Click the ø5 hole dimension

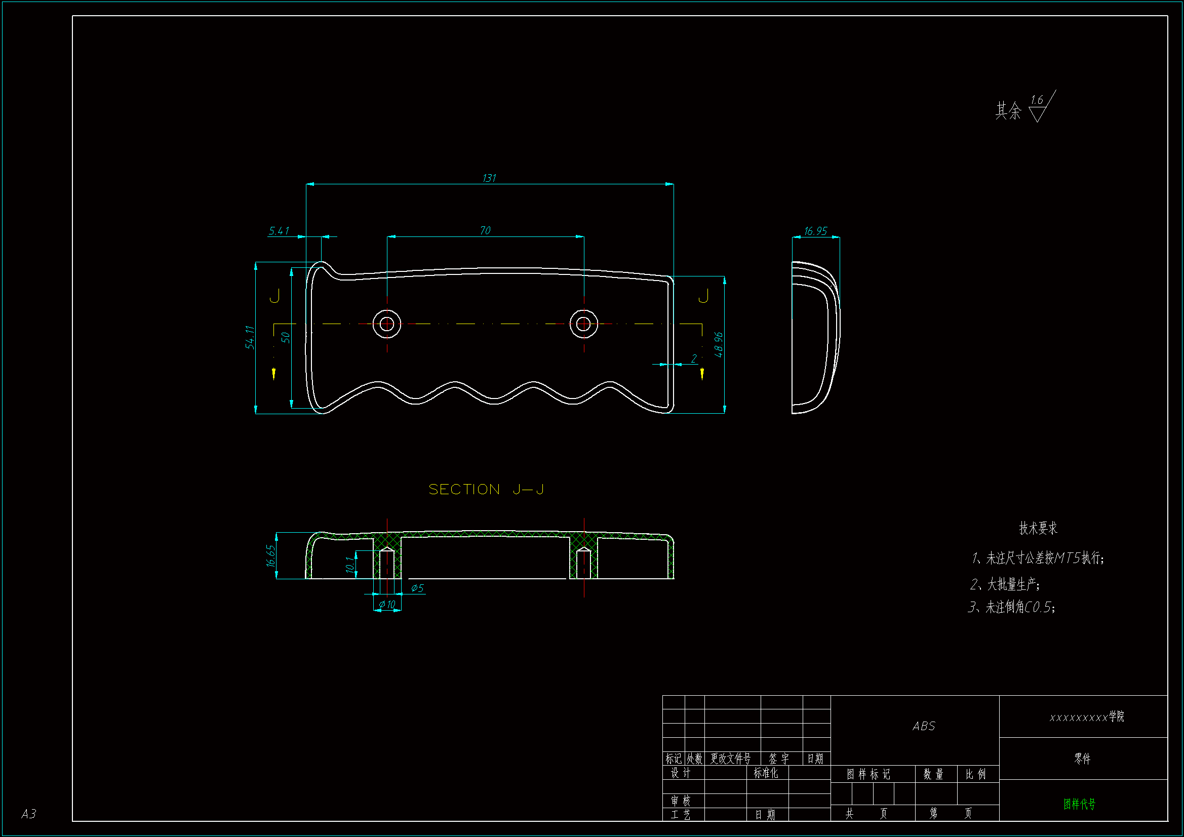coord(417,588)
